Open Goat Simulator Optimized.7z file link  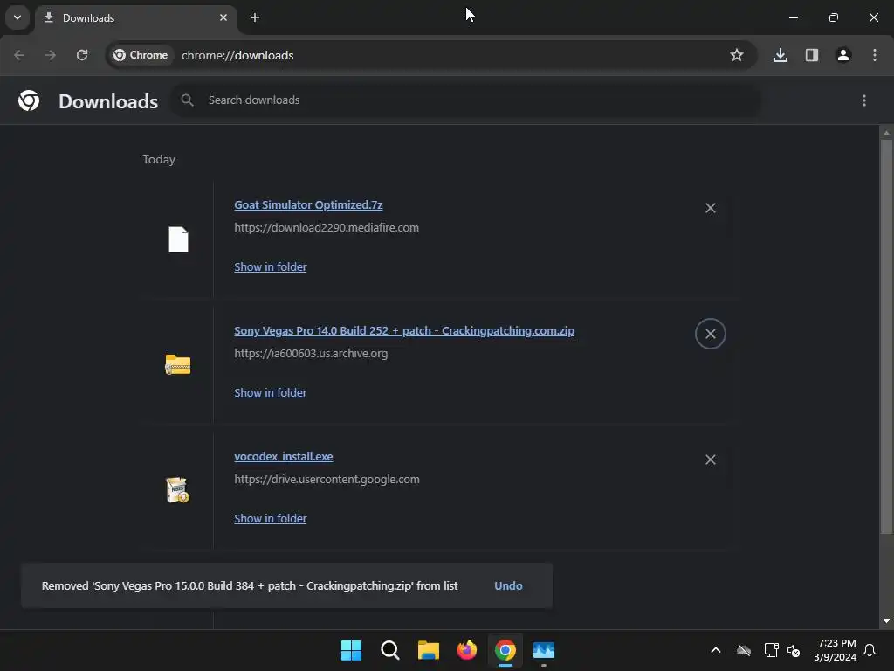(x=308, y=204)
